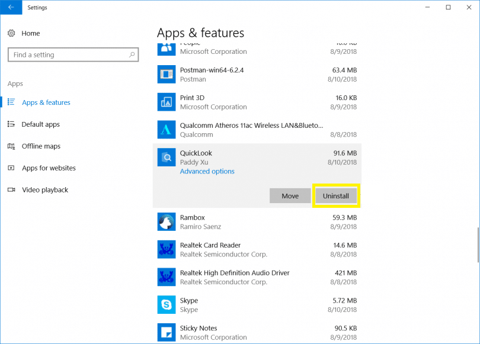Close the Settings window

click(x=469, y=7)
